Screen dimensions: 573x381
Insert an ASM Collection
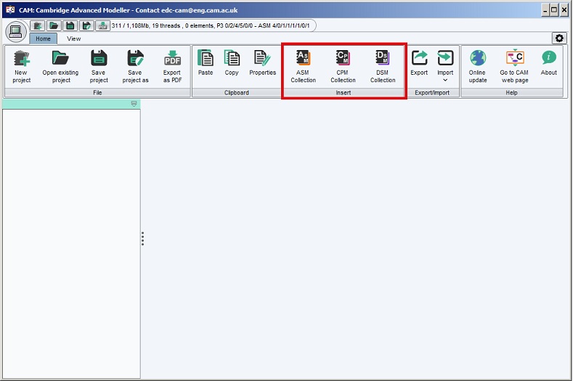[303, 67]
